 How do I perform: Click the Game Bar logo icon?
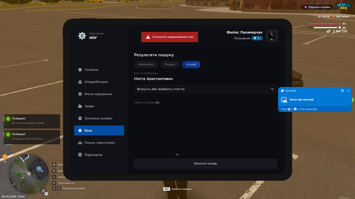pyautogui.click(x=282, y=91)
